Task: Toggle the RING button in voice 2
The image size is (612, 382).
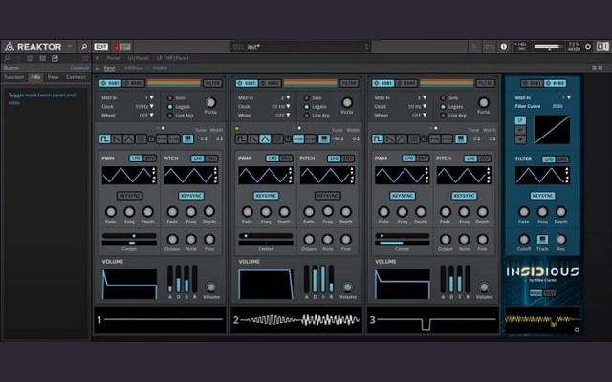Action: (x=298, y=138)
